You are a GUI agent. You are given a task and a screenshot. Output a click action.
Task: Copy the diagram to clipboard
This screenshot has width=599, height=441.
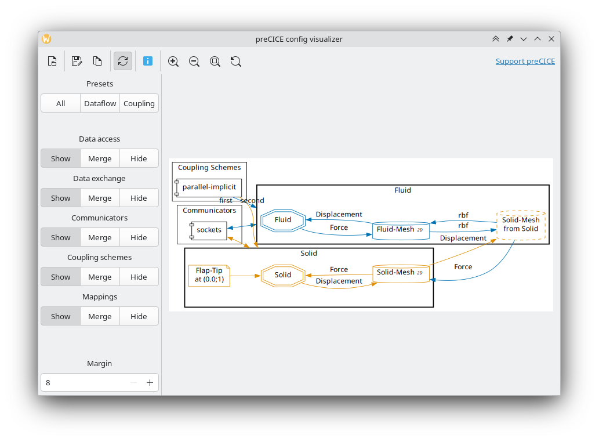tap(97, 61)
